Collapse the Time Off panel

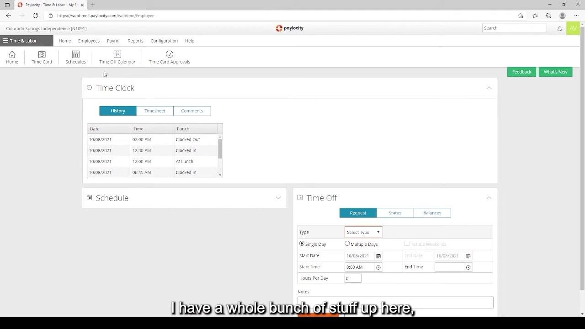489,198
